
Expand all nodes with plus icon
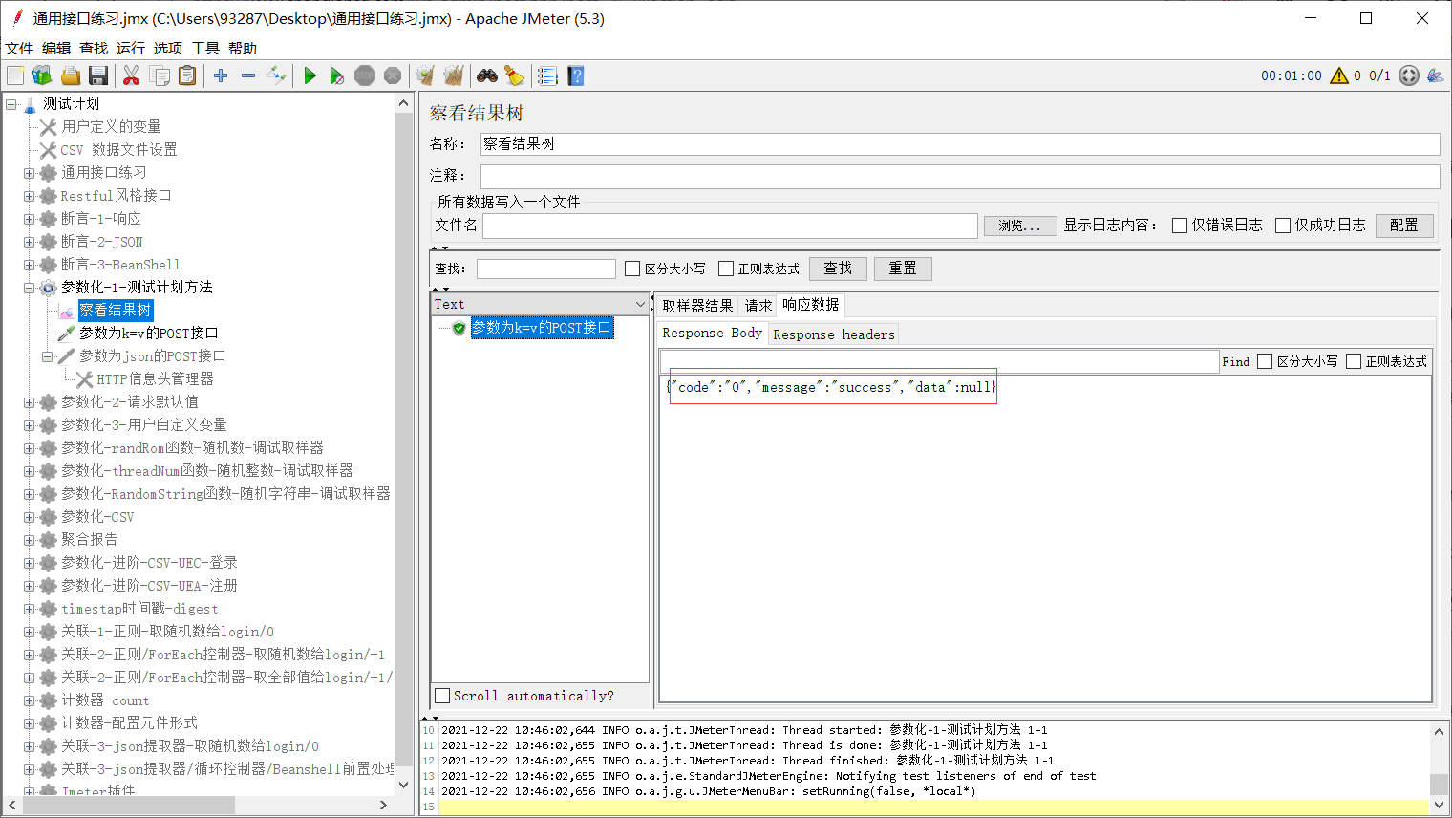click(221, 75)
